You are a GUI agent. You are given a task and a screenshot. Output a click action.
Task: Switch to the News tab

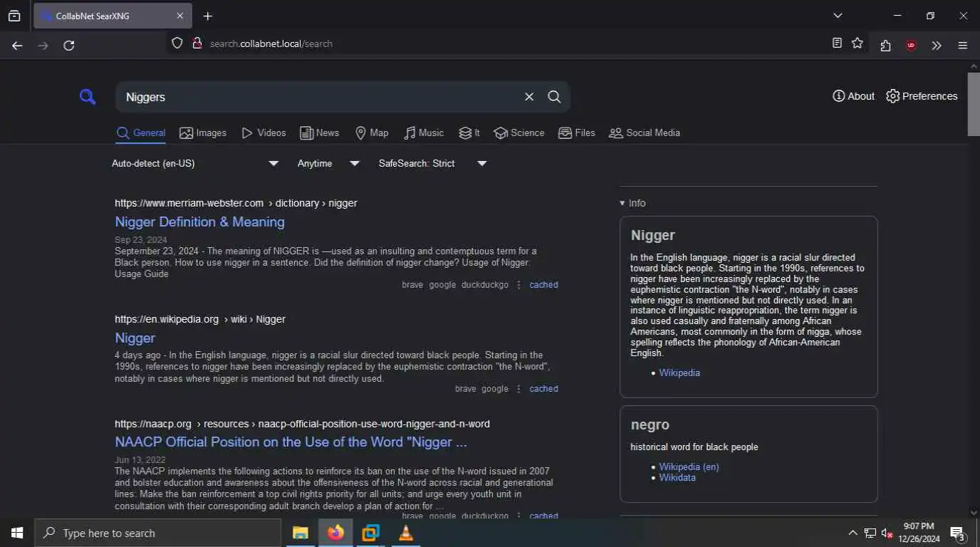pos(319,132)
